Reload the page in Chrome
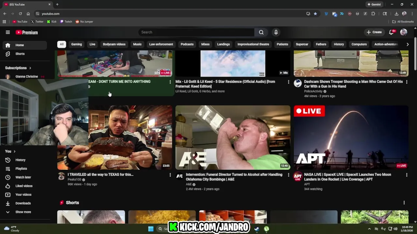The height and width of the screenshot is (234, 417). [20, 14]
